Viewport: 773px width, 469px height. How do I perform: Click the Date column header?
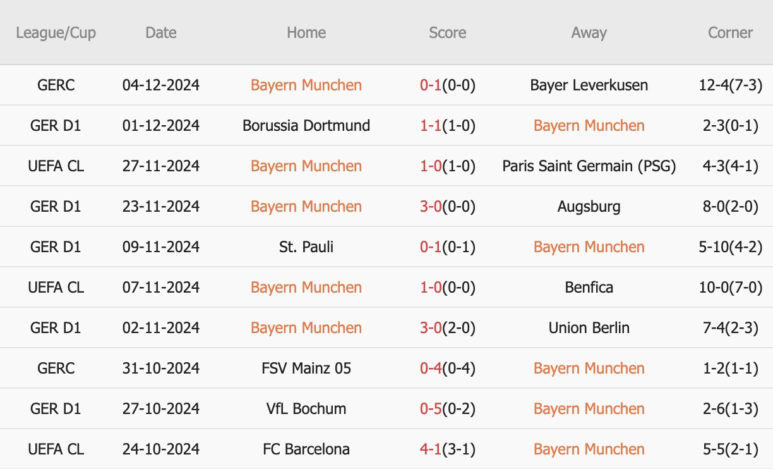[x=161, y=33]
